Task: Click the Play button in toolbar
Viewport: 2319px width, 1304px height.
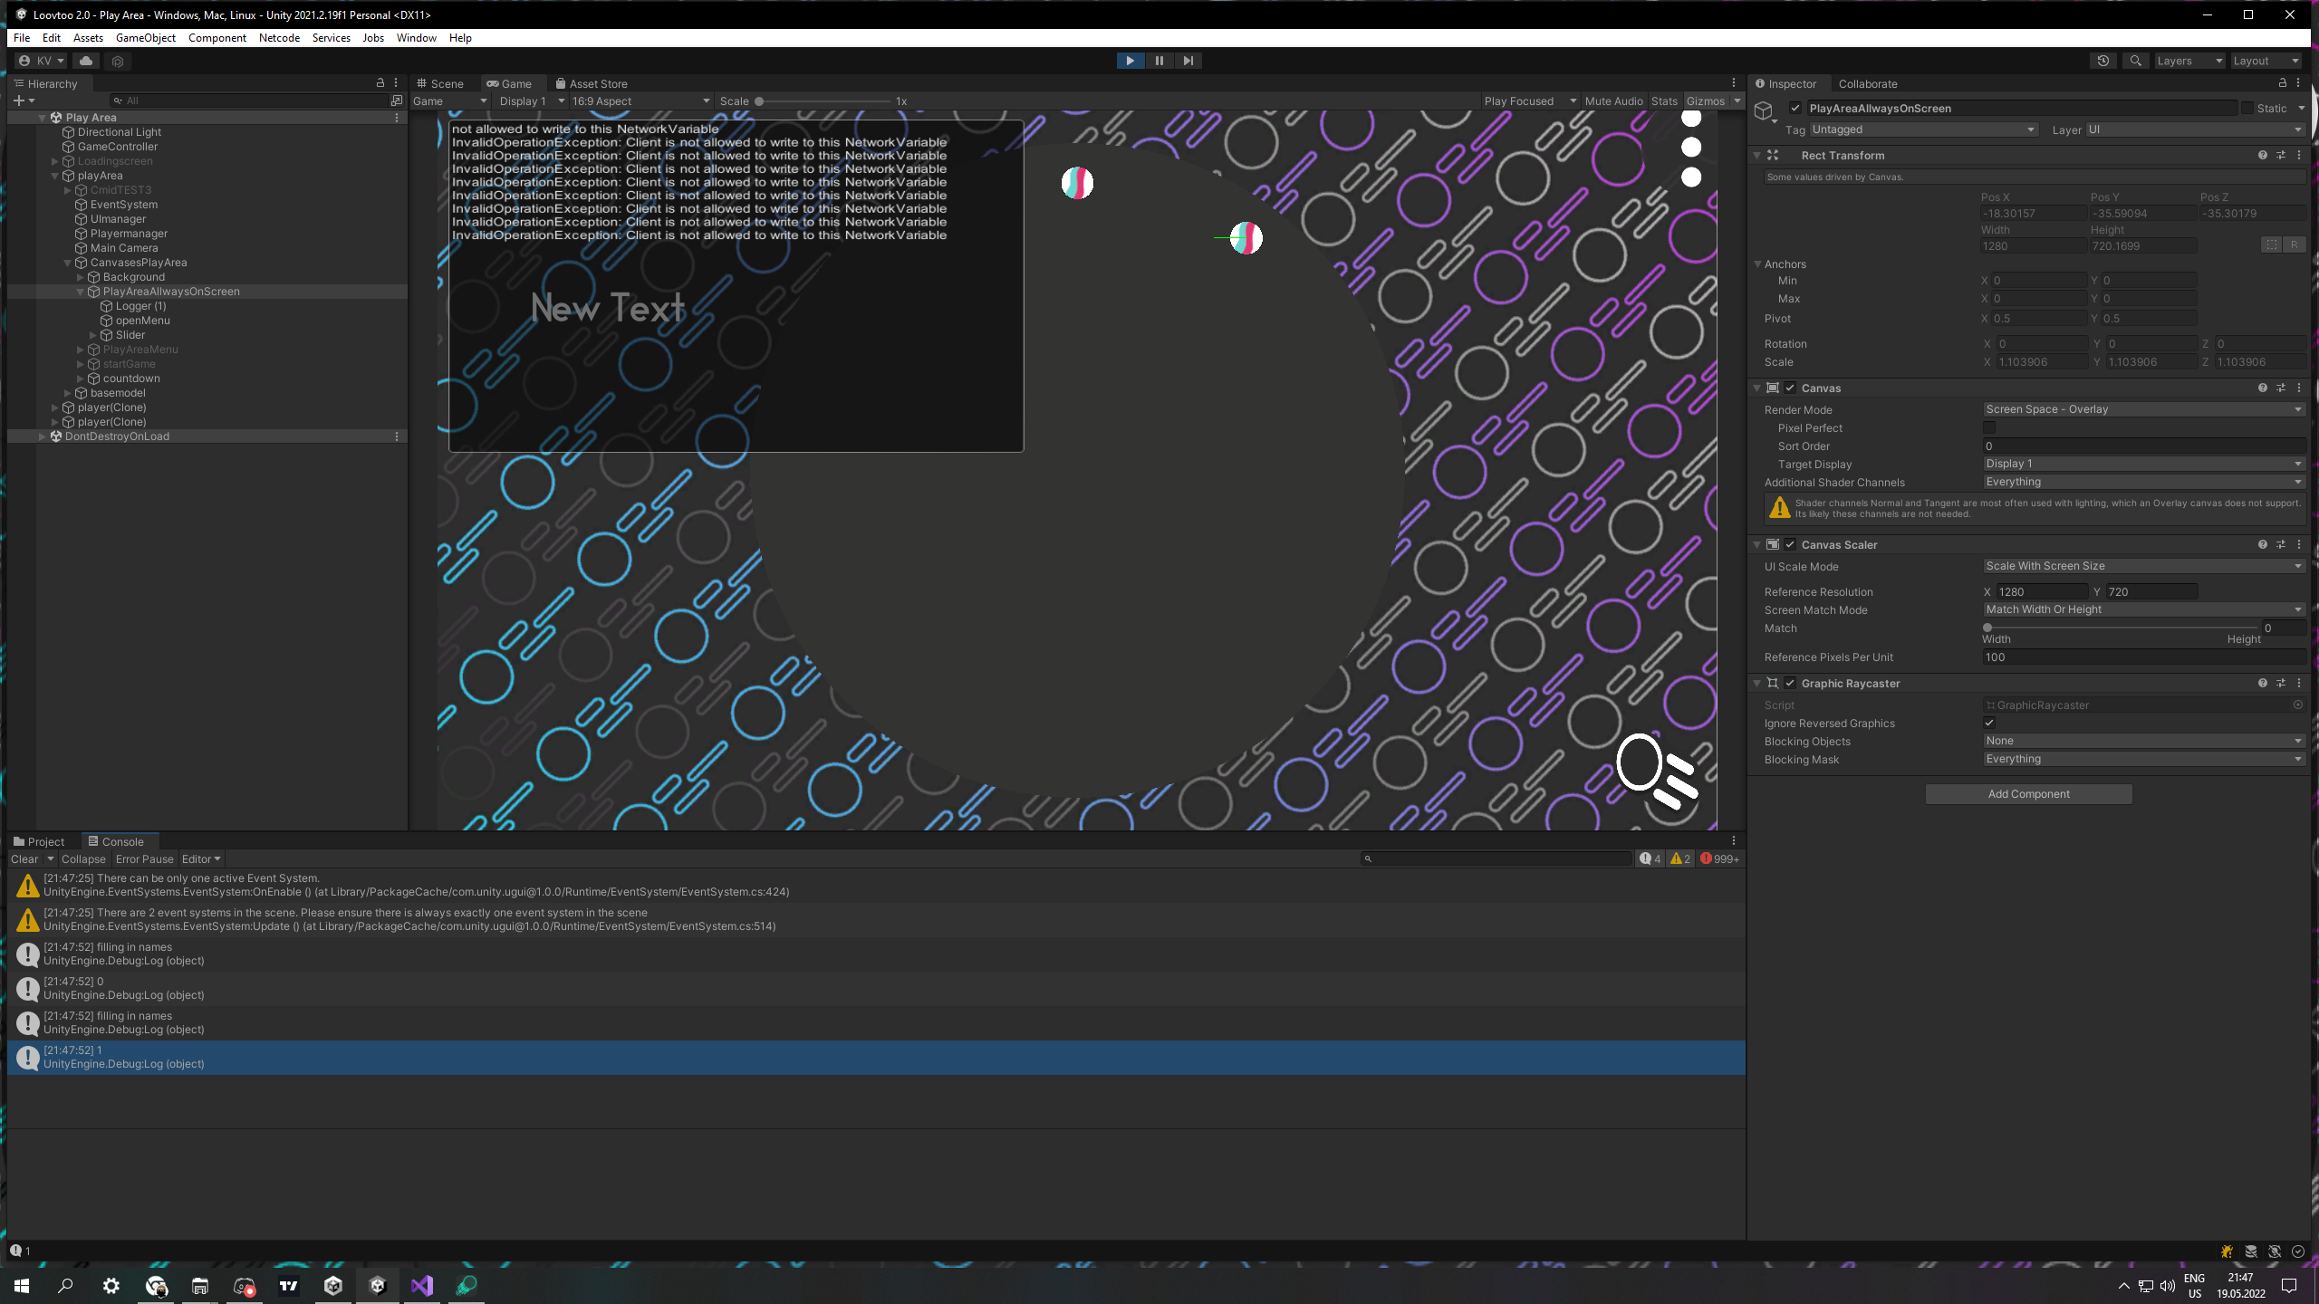Action: pyautogui.click(x=1130, y=61)
